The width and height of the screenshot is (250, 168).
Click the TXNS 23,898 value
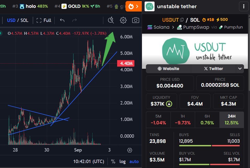tap(158, 141)
